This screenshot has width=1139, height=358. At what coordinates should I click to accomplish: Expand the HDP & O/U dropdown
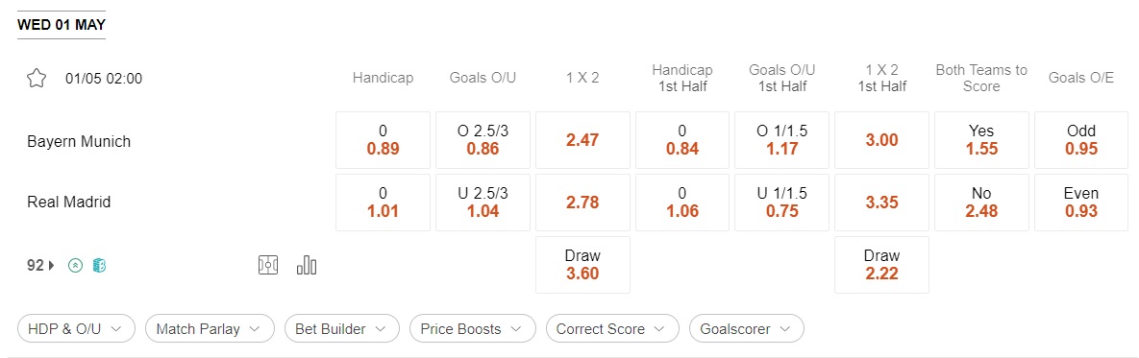pos(76,328)
